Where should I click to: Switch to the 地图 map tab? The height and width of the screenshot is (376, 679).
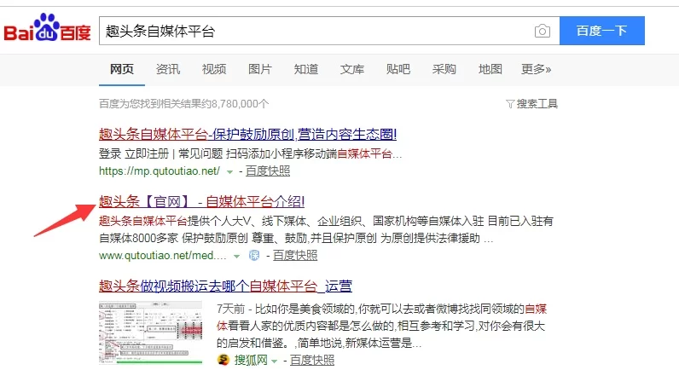490,69
